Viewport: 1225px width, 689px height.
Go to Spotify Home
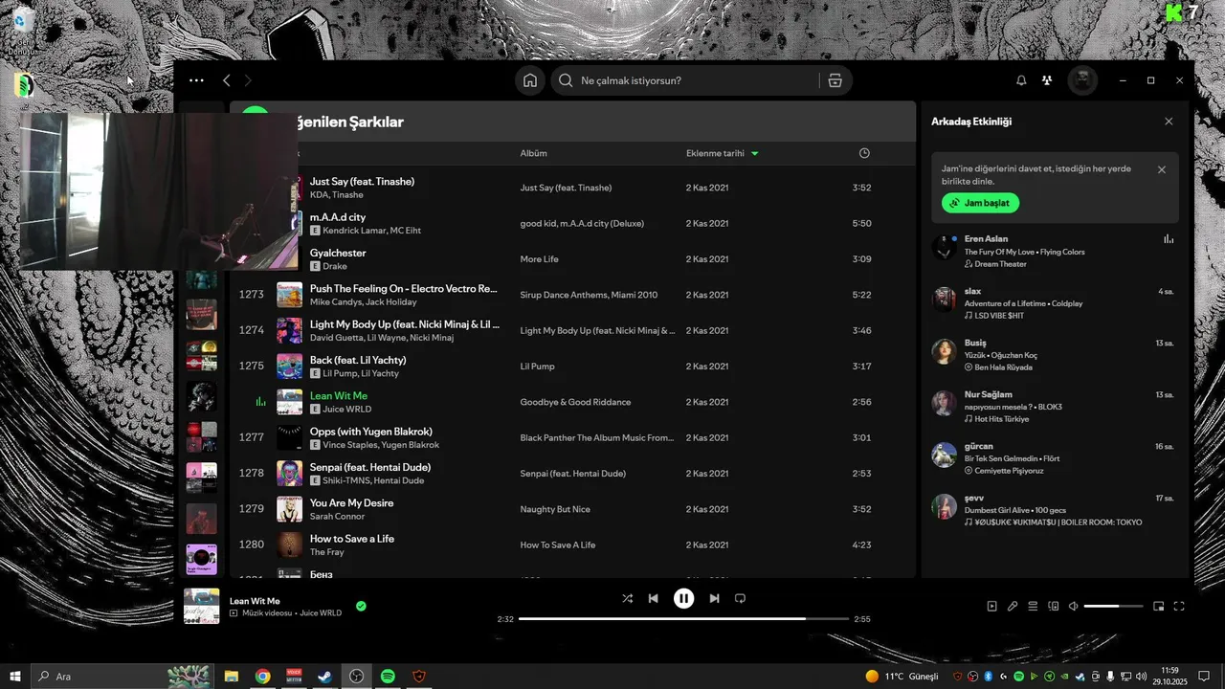point(530,80)
